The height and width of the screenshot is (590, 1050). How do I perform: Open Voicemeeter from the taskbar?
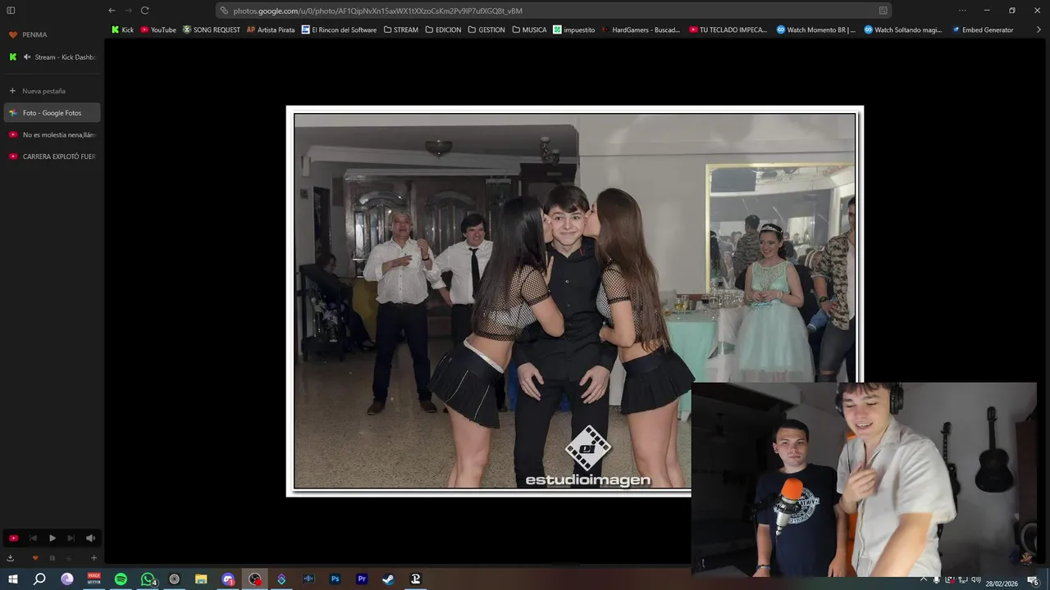point(94,579)
